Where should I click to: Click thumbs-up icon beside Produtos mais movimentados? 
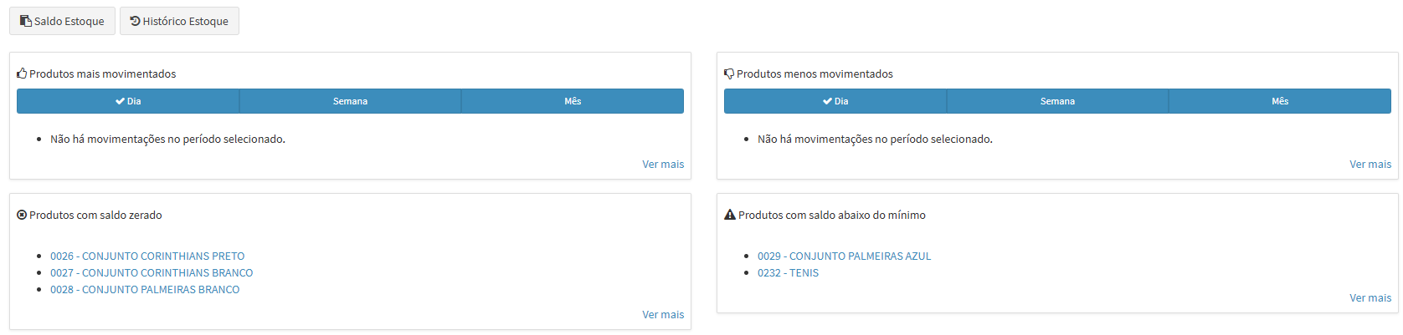point(22,74)
